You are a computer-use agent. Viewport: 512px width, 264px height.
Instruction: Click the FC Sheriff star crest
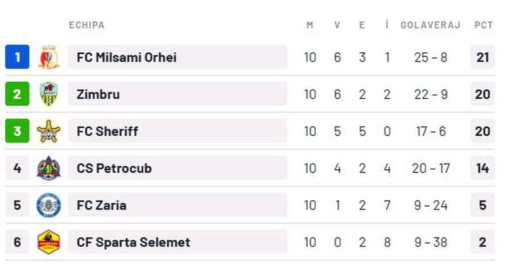pos(49,131)
